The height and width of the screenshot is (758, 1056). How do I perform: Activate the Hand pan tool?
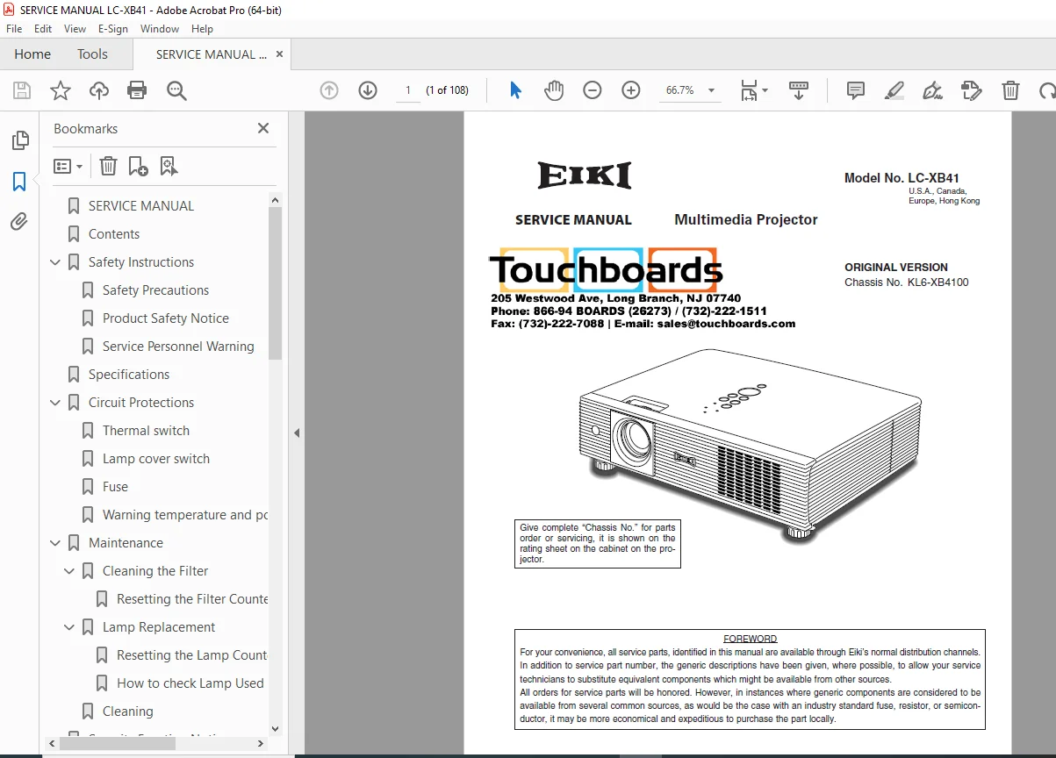[554, 90]
